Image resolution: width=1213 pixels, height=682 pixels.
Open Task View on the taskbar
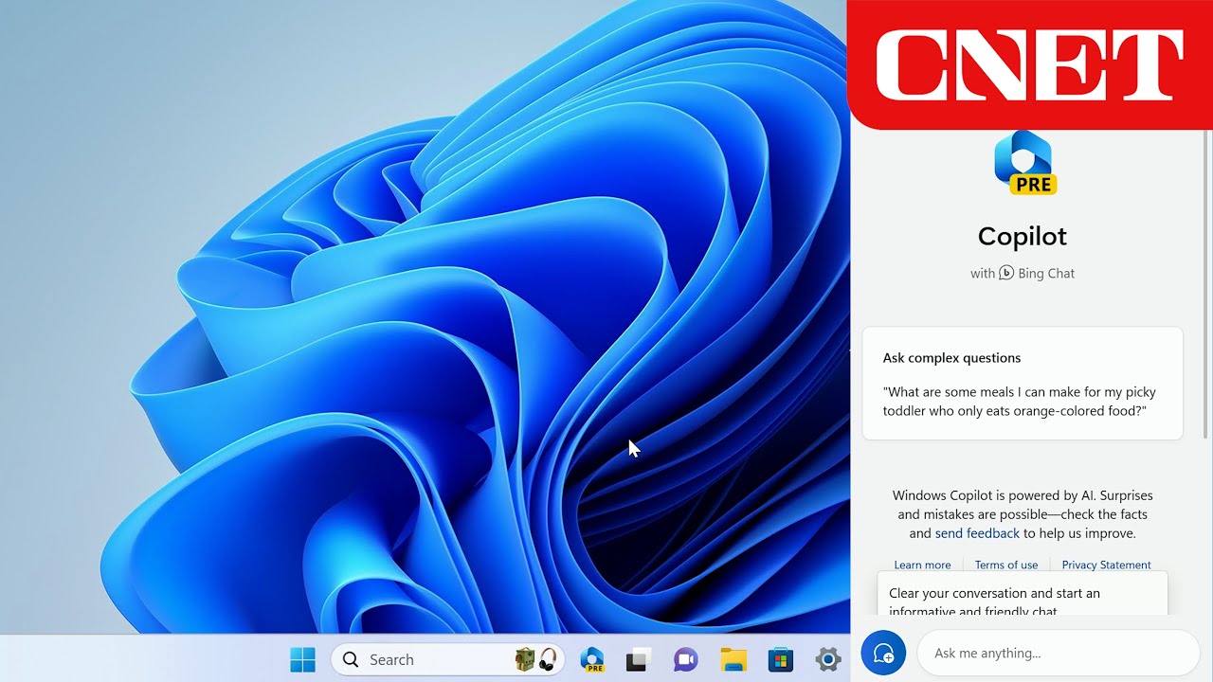(x=639, y=659)
